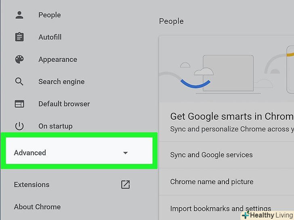Open the People sidebar menu item

coord(50,15)
